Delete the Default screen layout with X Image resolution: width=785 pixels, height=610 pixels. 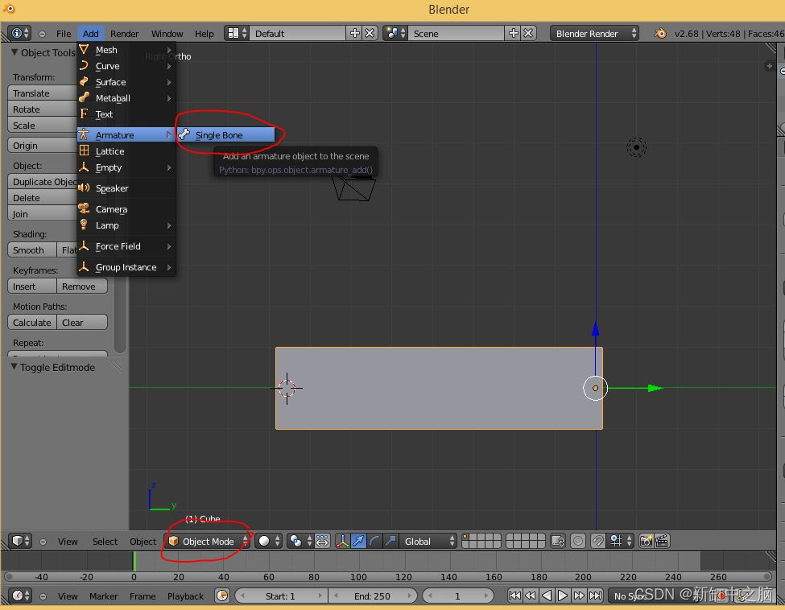(370, 34)
